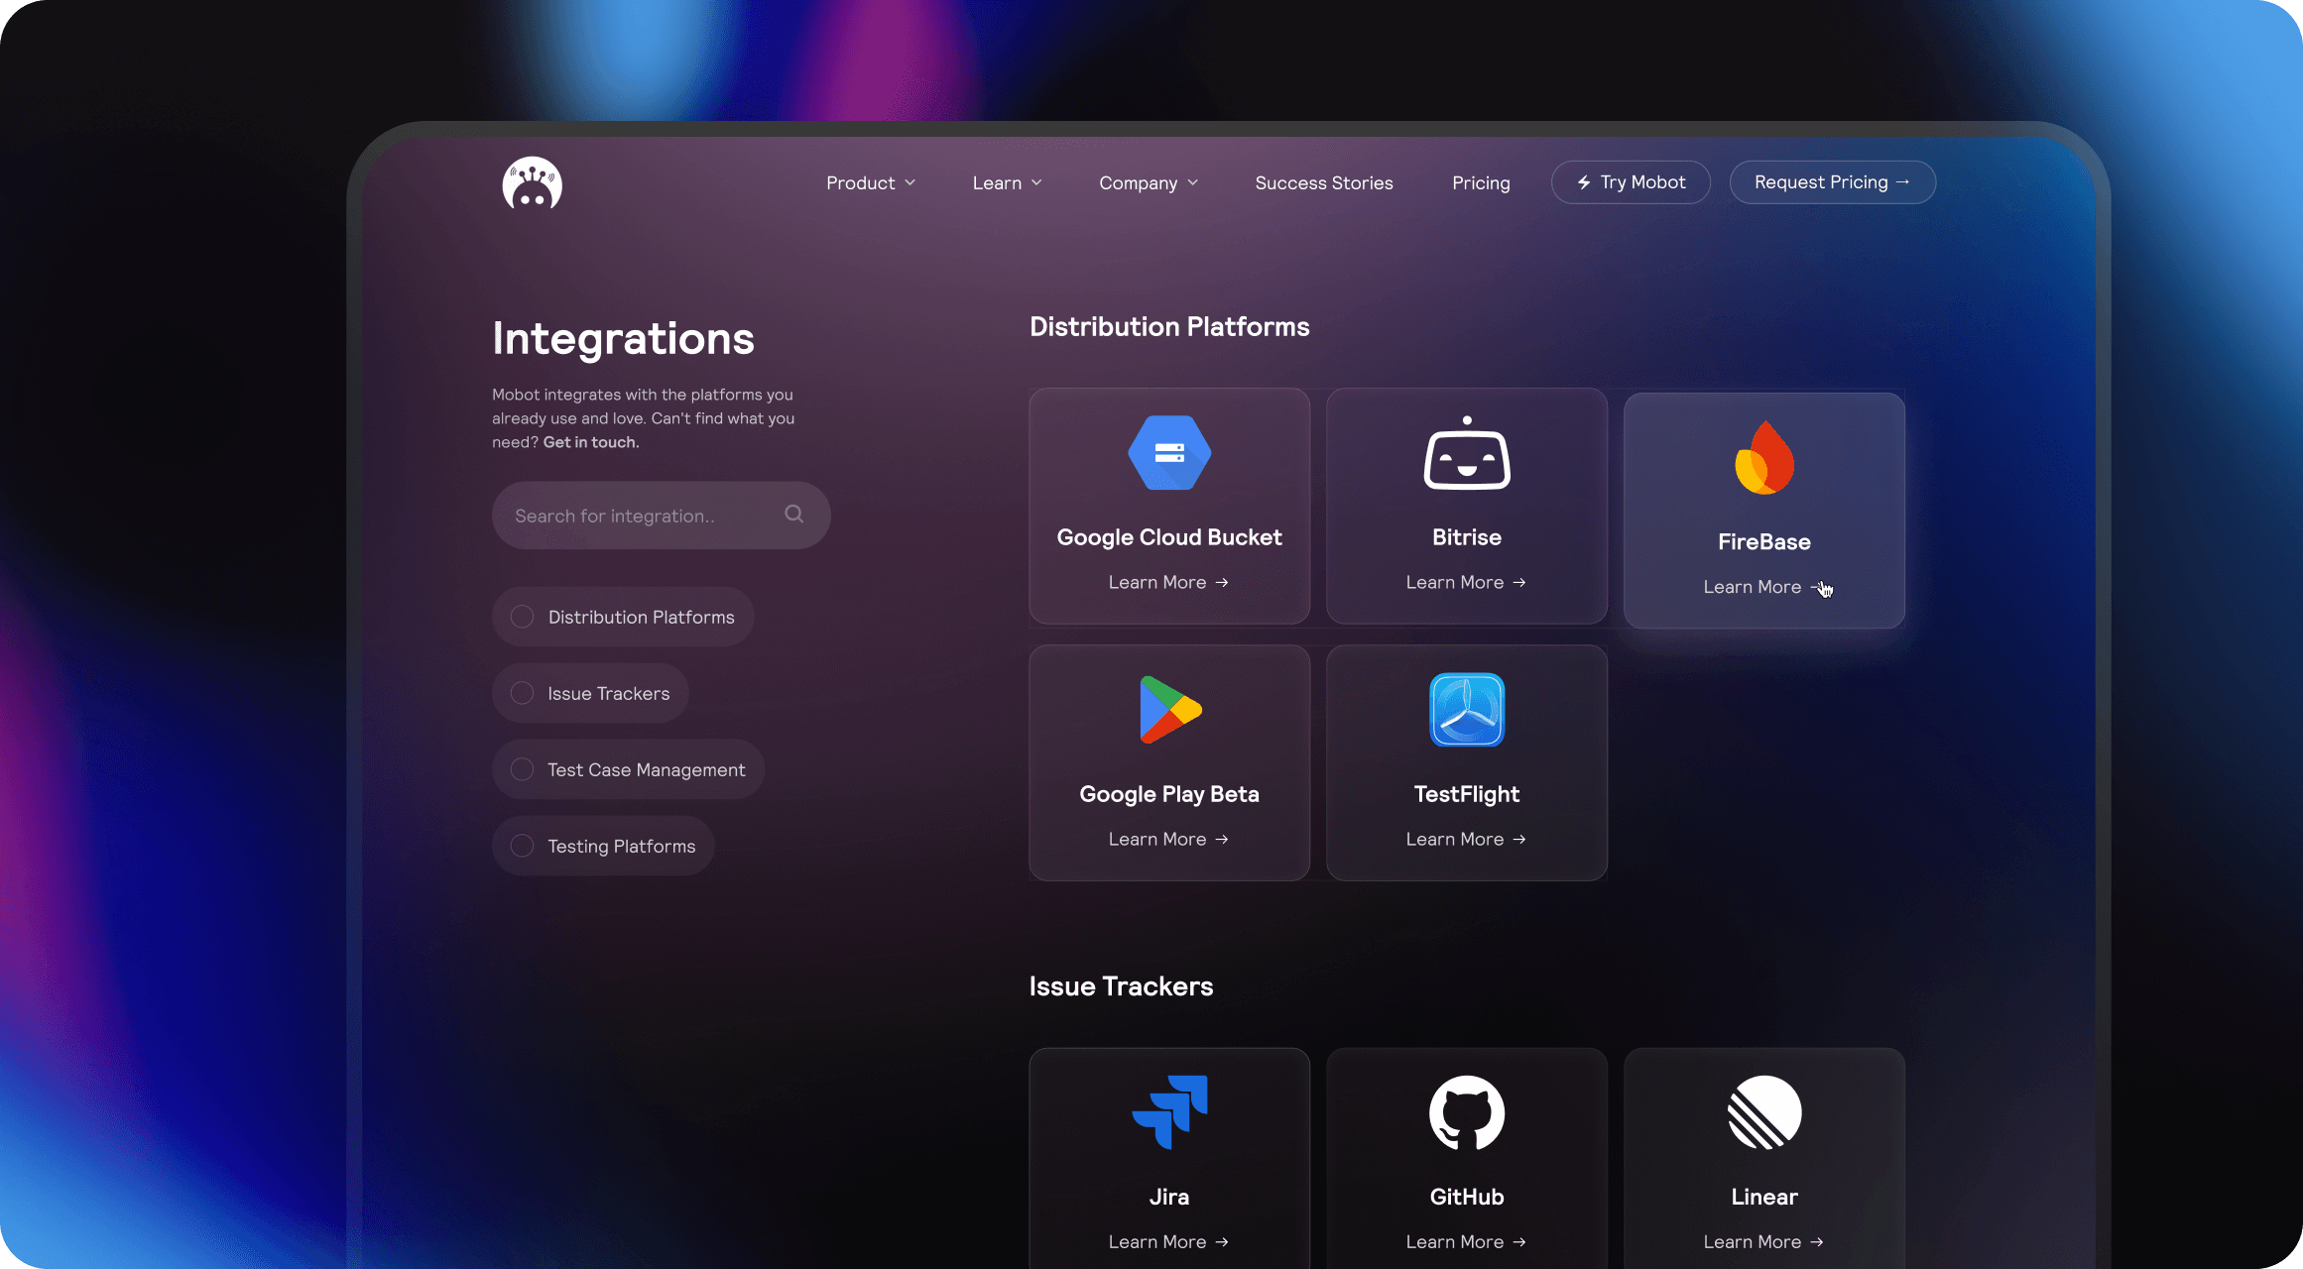Click the arrow beside Request Pricing
This screenshot has height=1269, width=2303.
pyautogui.click(x=1902, y=182)
